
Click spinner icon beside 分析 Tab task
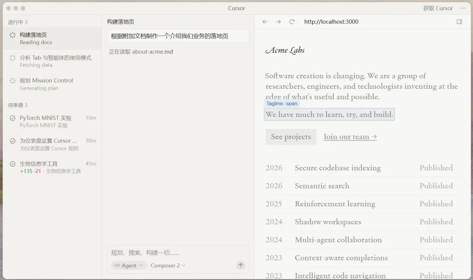[12, 58]
